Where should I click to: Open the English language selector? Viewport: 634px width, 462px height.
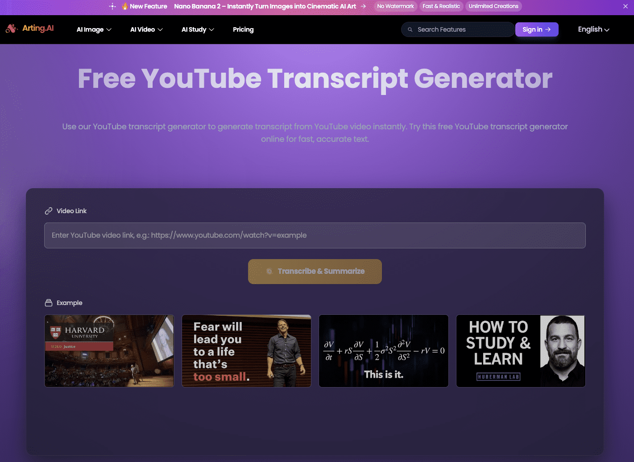point(593,29)
